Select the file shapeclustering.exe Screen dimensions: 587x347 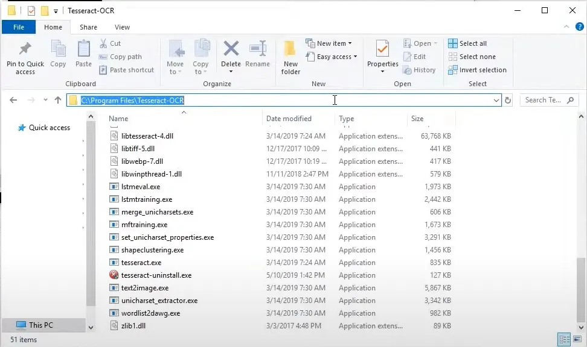coord(152,250)
